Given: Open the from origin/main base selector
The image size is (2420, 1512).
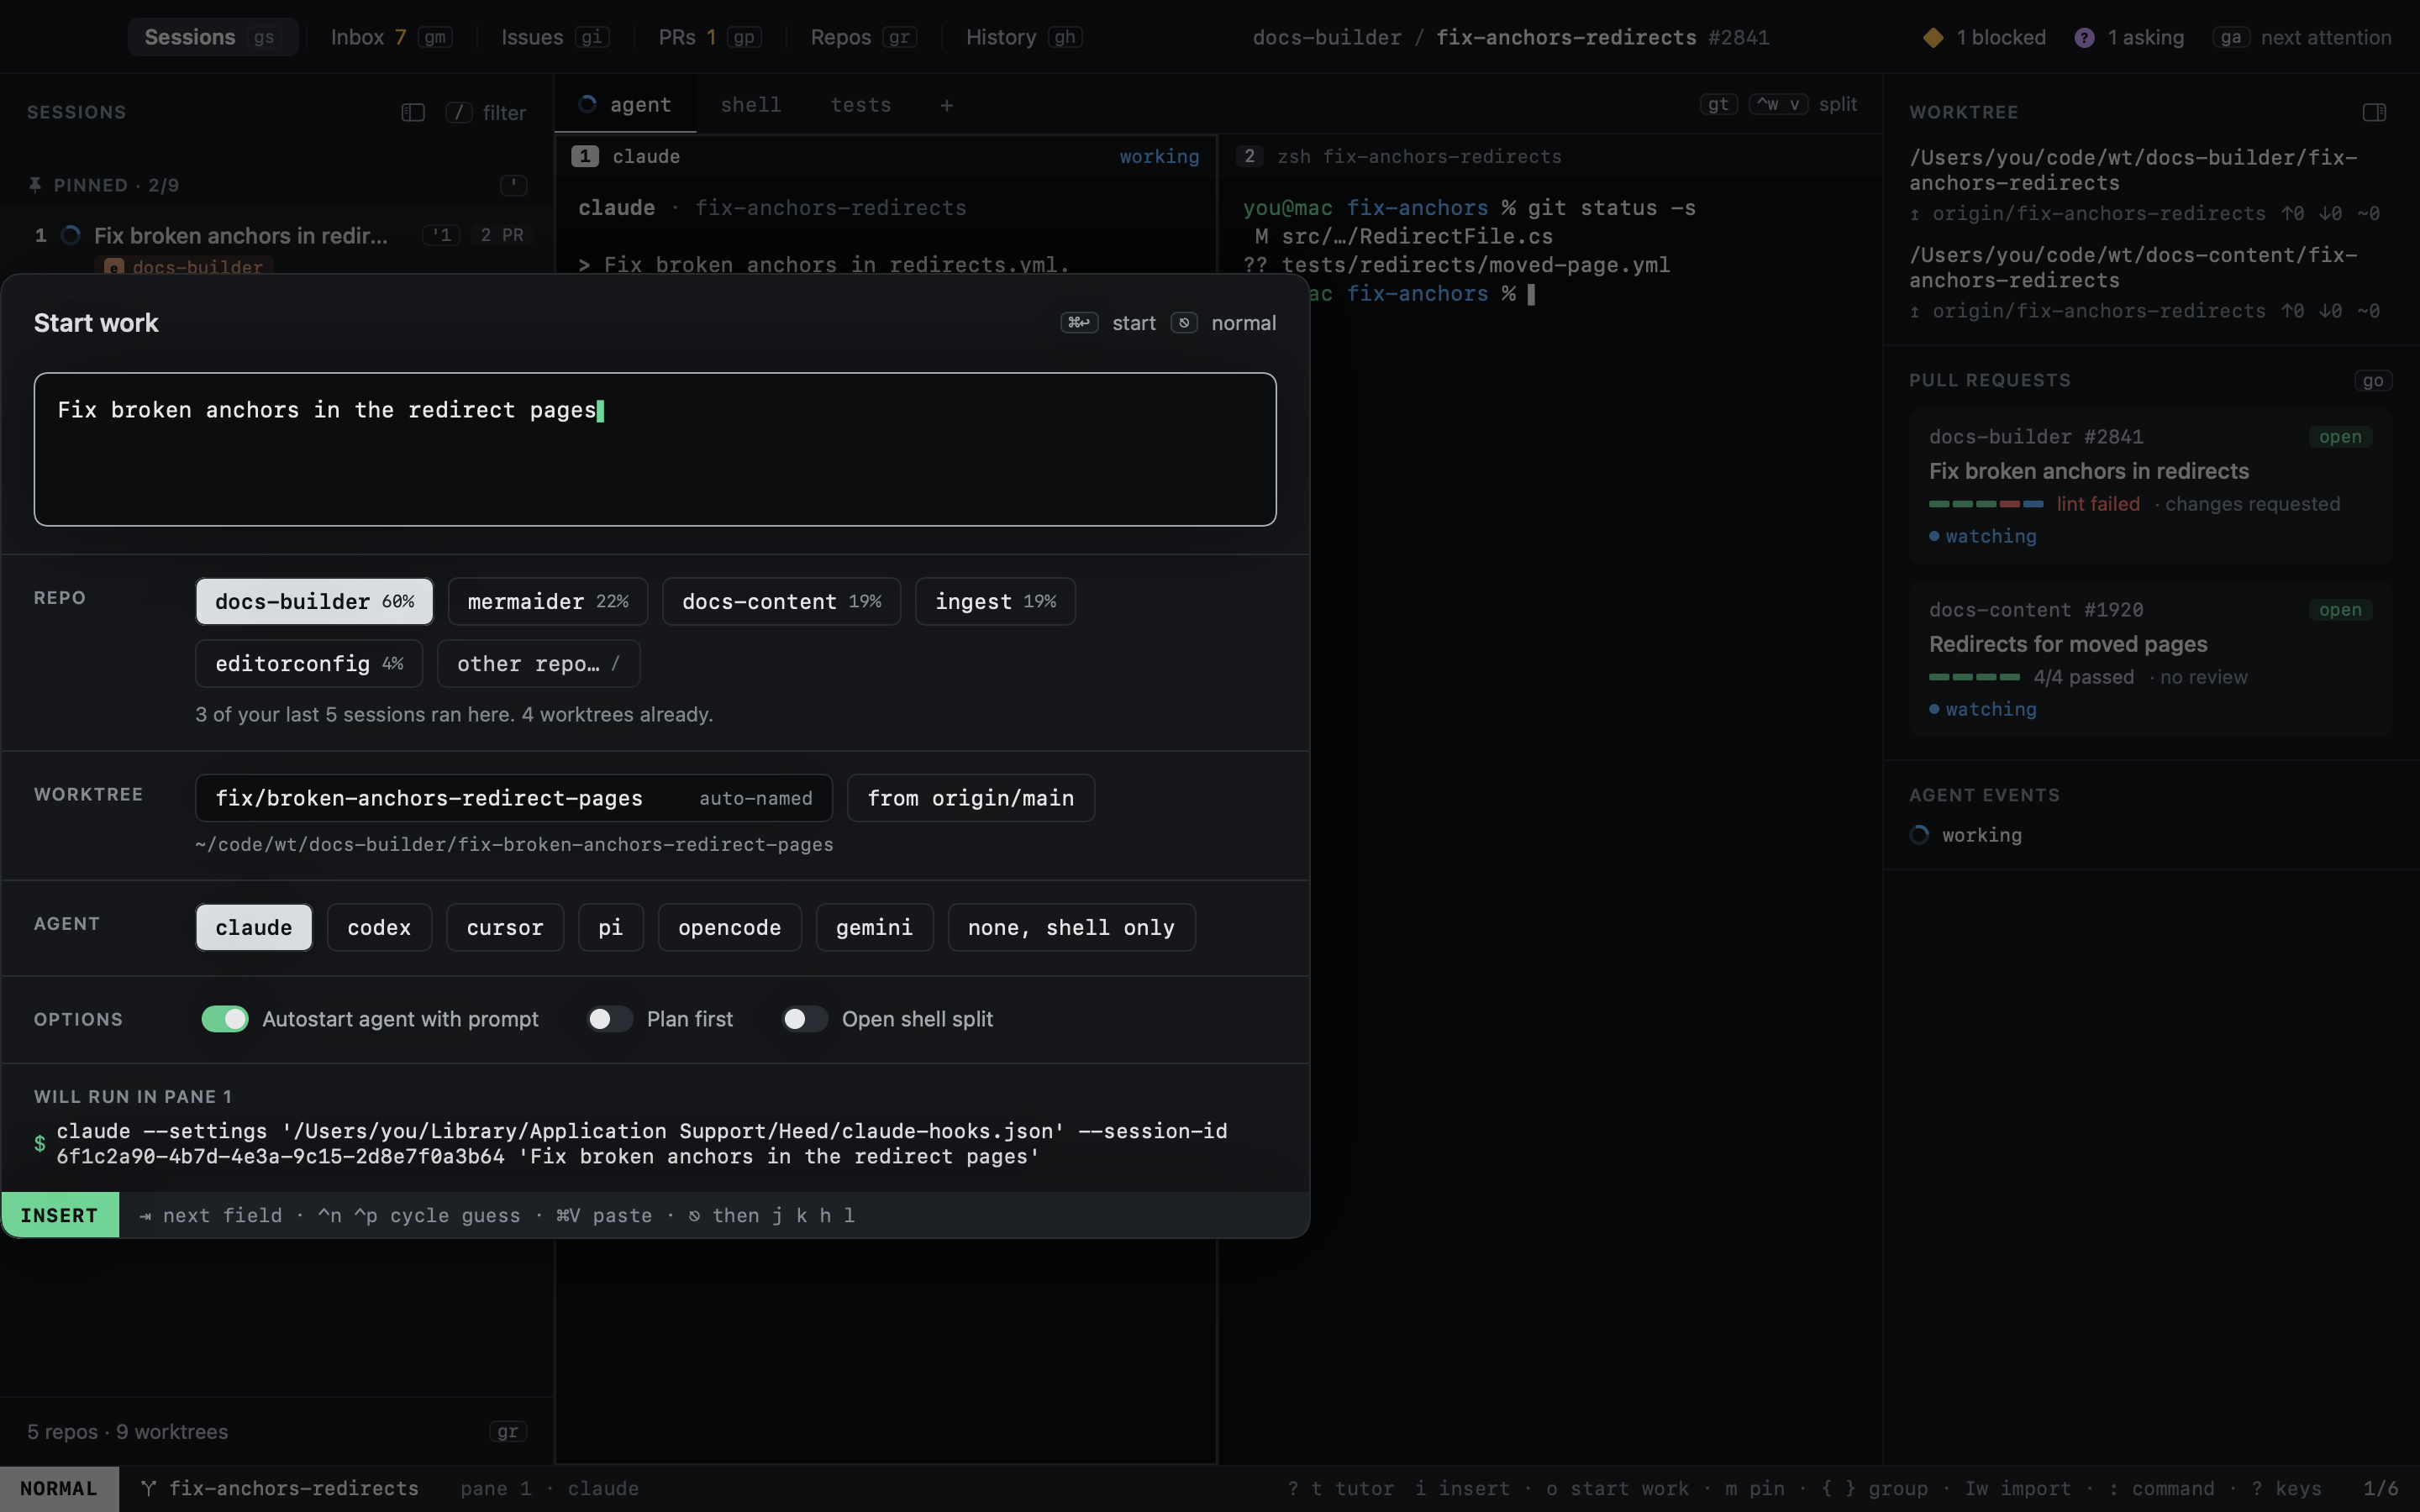Looking at the screenshot, I should tap(970, 798).
